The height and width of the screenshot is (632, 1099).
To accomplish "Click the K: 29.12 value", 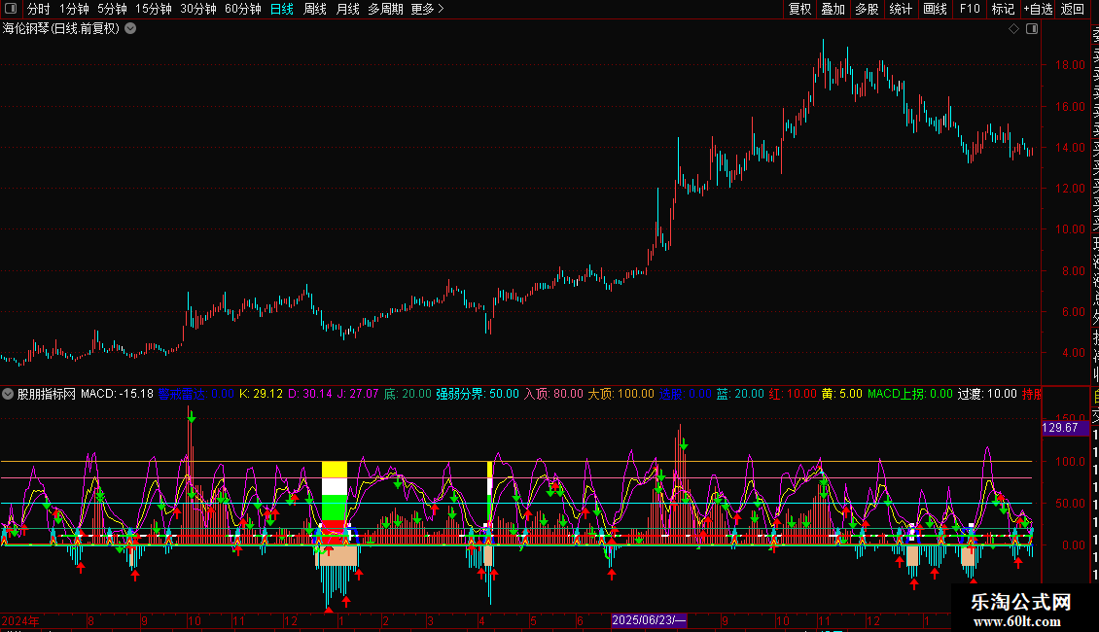I will tap(261, 394).
